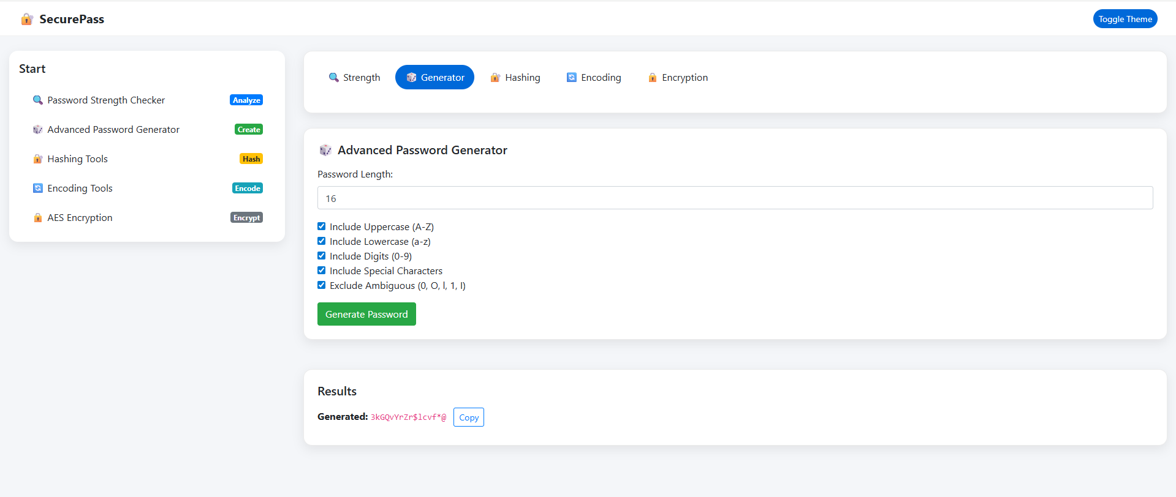Click the padlock icon beside AES Encryption
1176x497 pixels.
click(38, 217)
